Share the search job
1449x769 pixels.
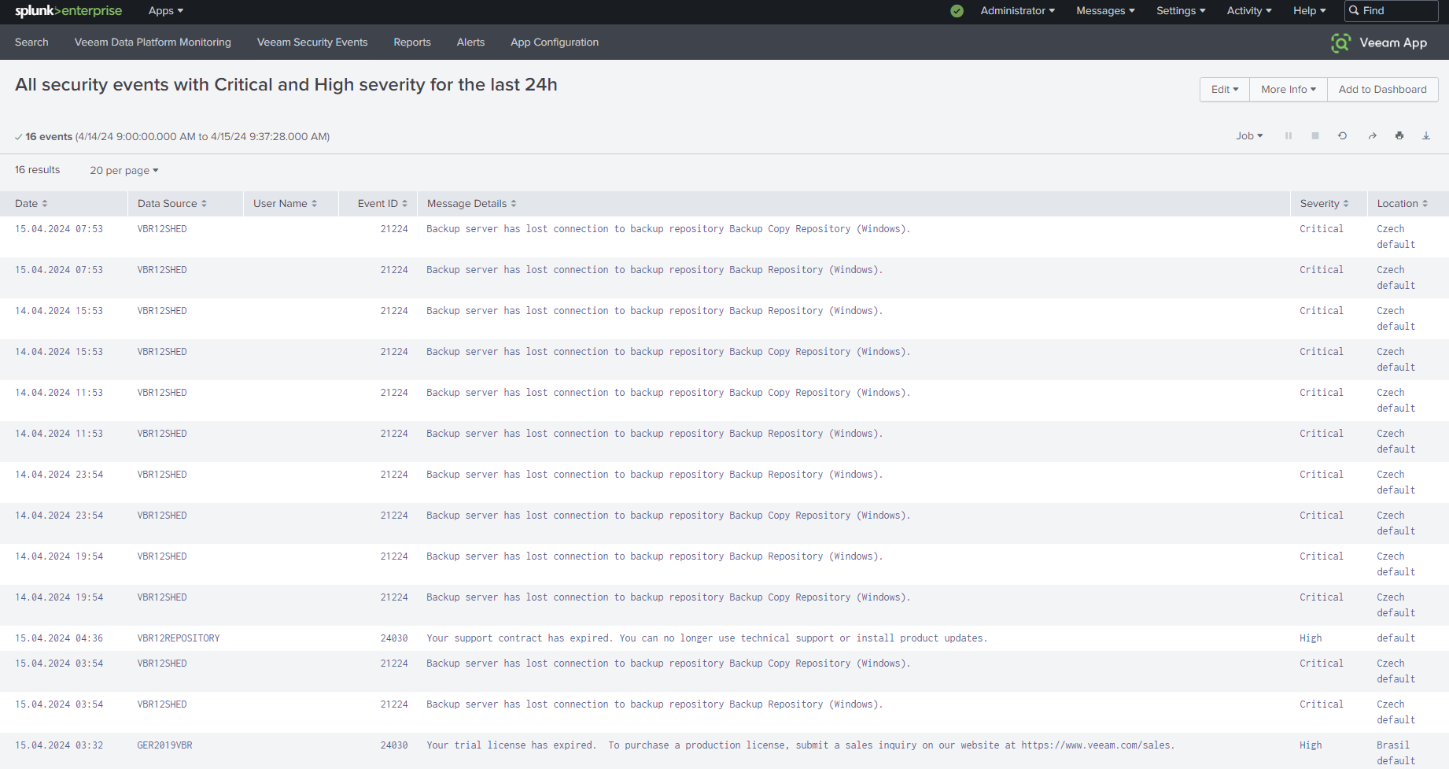pos(1372,136)
